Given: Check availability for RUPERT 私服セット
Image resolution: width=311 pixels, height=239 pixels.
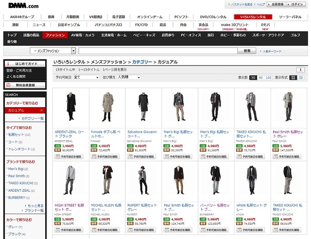Looking at the screenshot, I should pyautogui.click(x=141, y=230).
